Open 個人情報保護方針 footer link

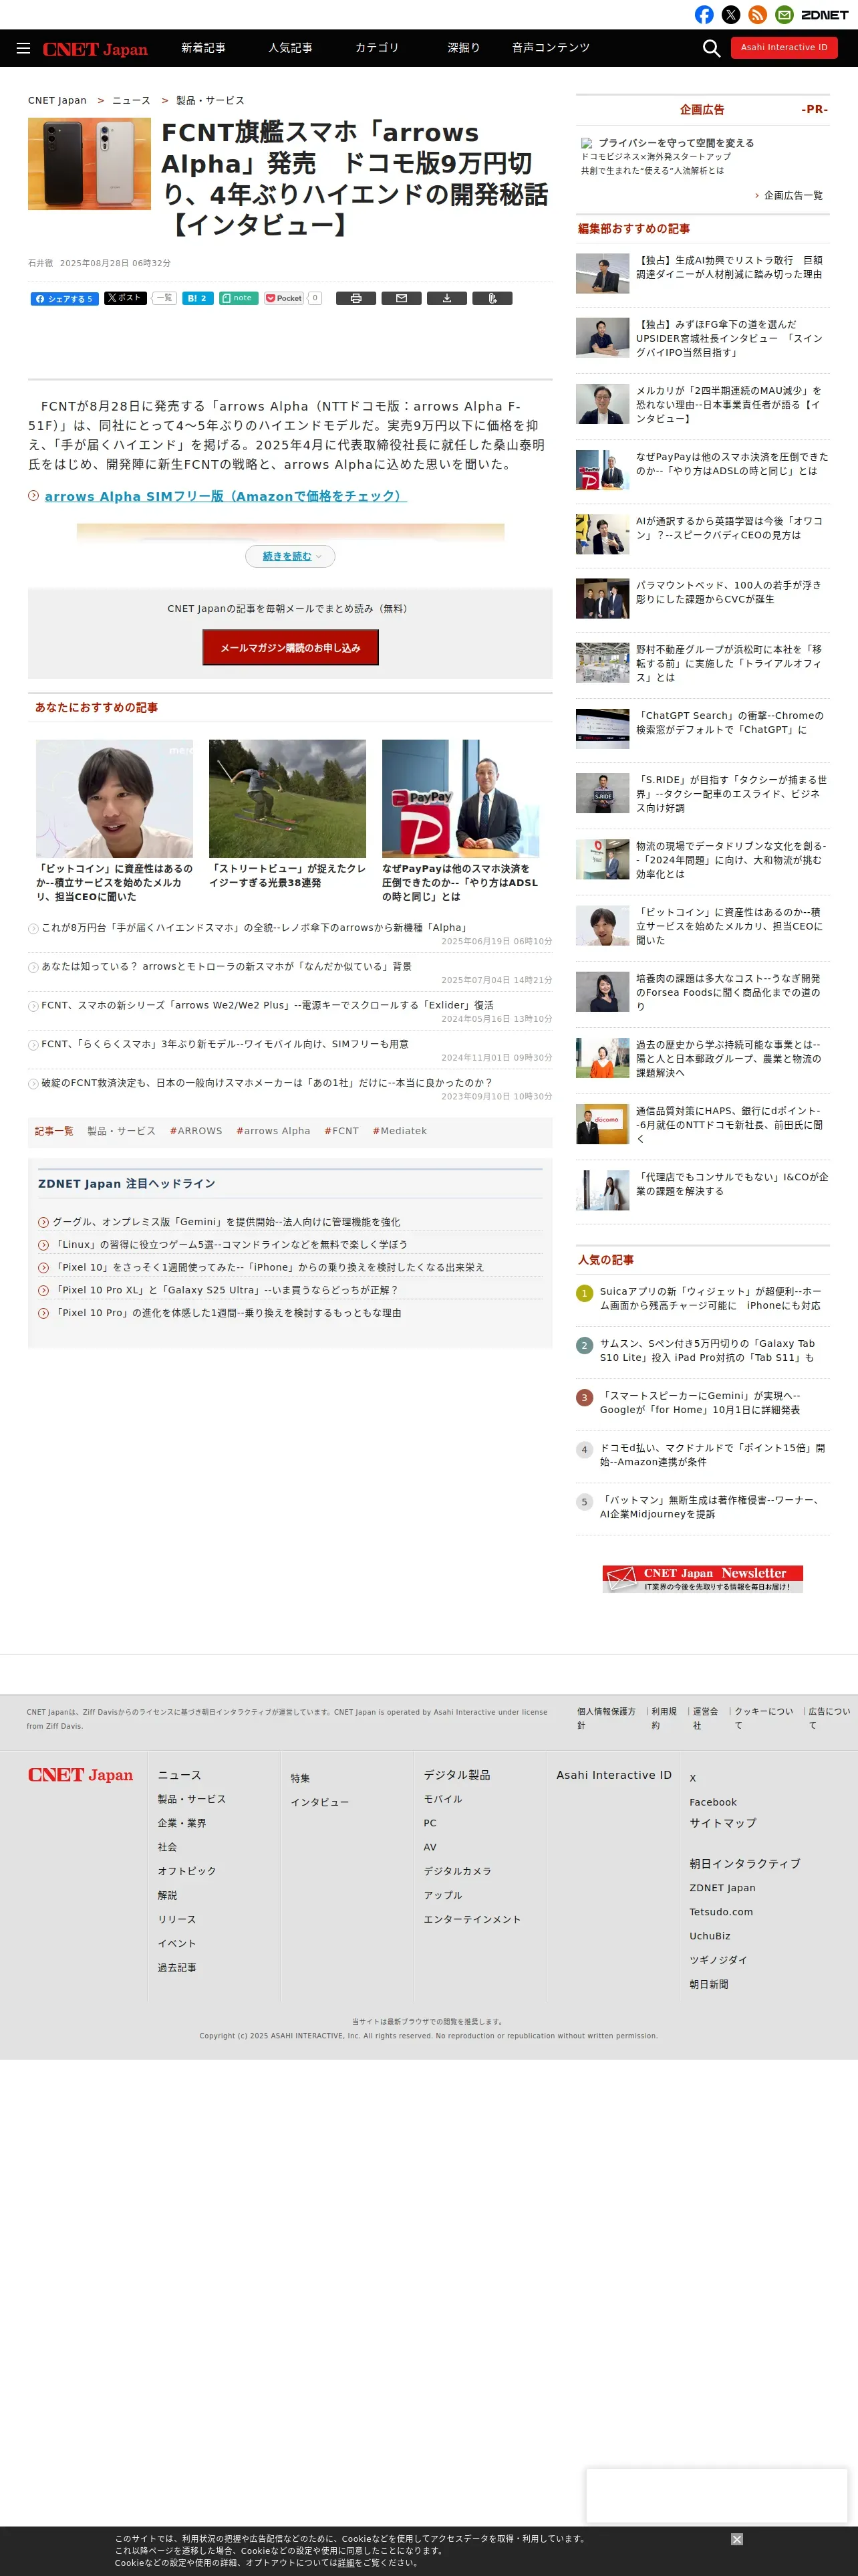pos(606,1718)
